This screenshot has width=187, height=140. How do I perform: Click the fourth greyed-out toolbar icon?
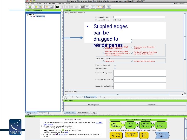[76, 7]
